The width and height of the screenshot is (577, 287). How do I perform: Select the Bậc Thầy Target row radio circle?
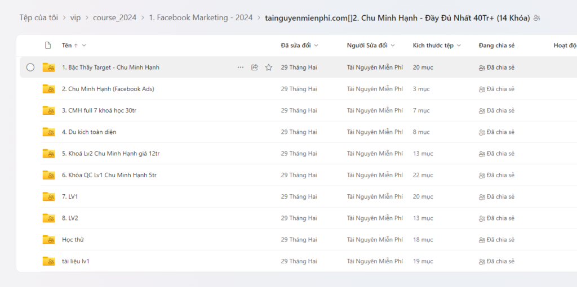coord(30,68)
